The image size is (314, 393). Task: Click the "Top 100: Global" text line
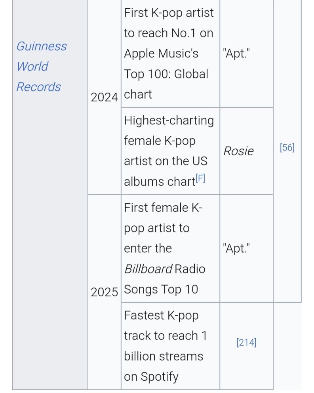pyautogui.click(x=166, y=74)
